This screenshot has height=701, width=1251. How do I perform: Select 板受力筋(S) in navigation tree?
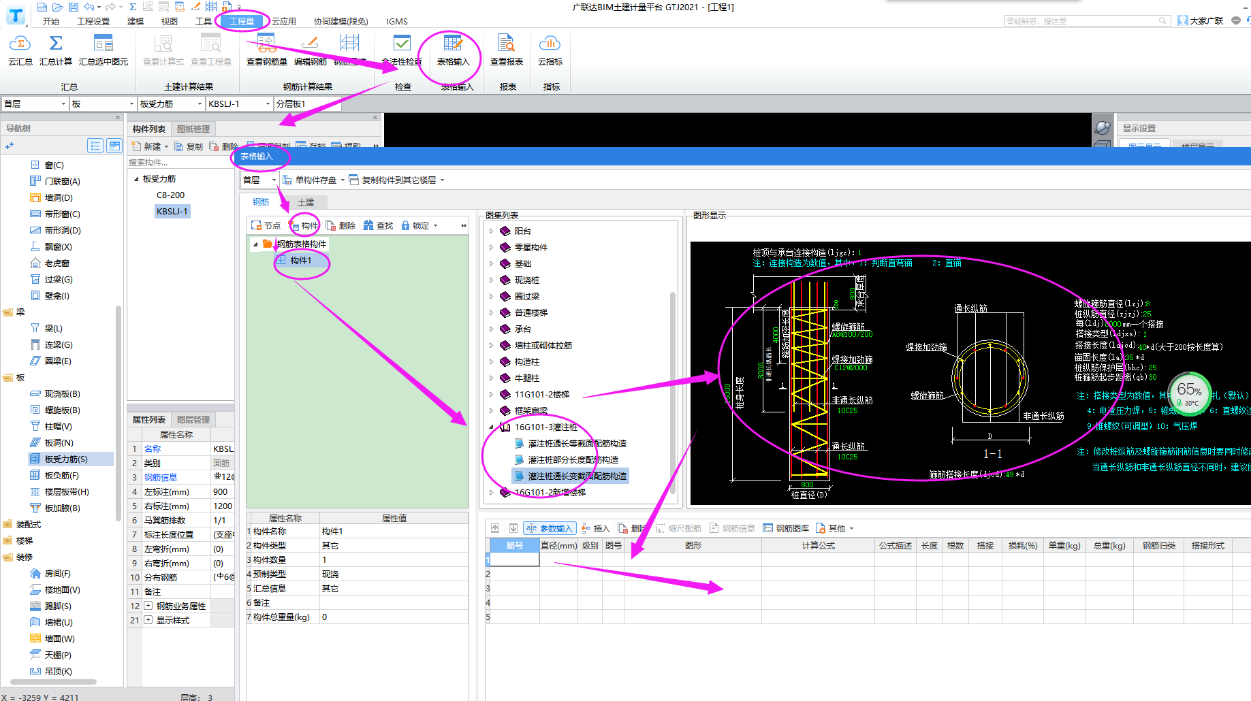pyautogui.click(x=66, y=459)
